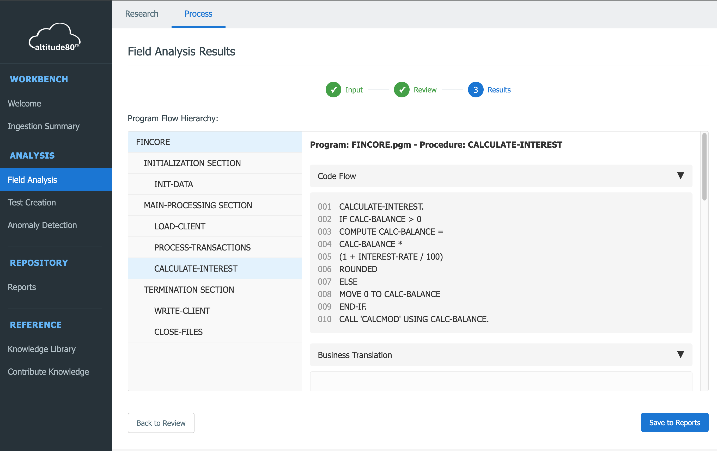Click the Program: FINCORE.pgm procedure heading

pyautogui.click(x=436, y=145)
